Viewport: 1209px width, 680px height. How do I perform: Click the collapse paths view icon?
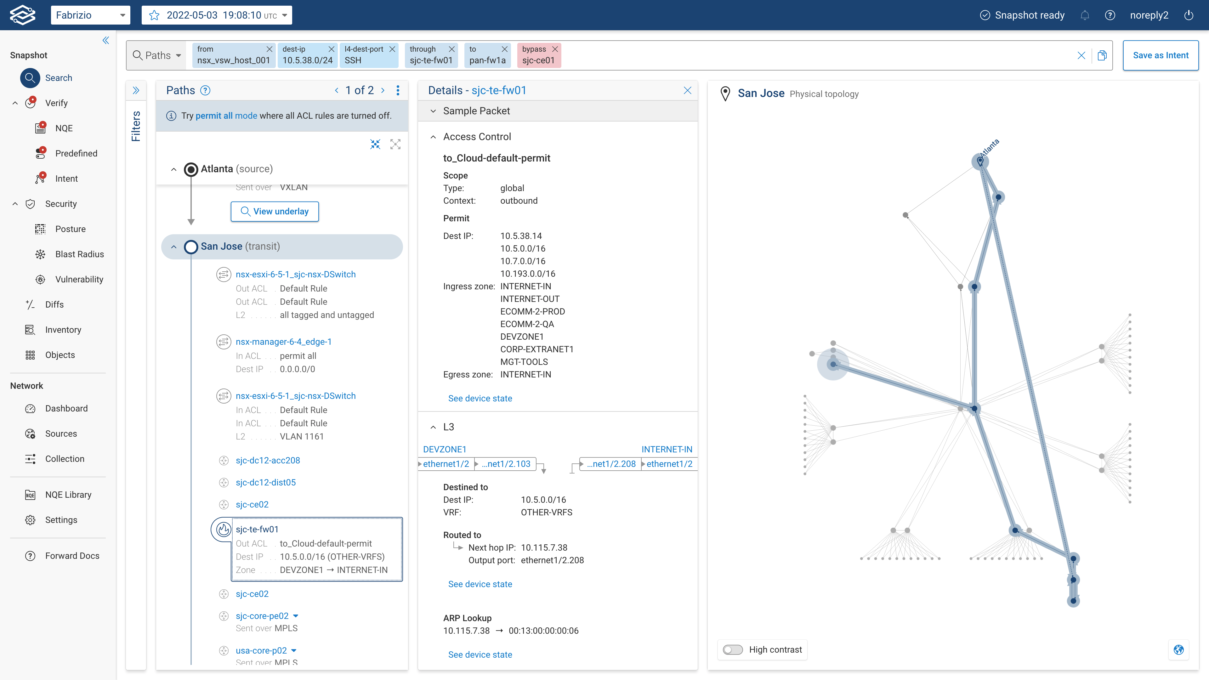click(375, 144)
